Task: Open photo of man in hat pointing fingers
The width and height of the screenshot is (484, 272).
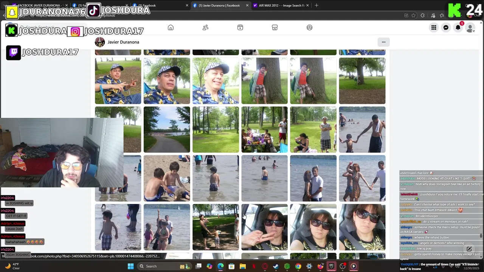Action: coord(118,81)
